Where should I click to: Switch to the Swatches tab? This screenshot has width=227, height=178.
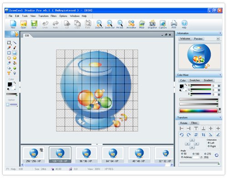pos(195,80)
